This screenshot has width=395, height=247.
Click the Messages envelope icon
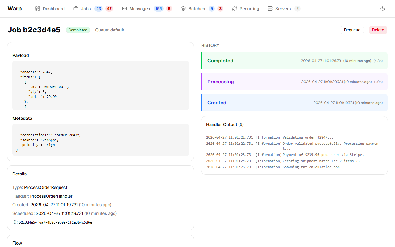click(x=124, y=9)
